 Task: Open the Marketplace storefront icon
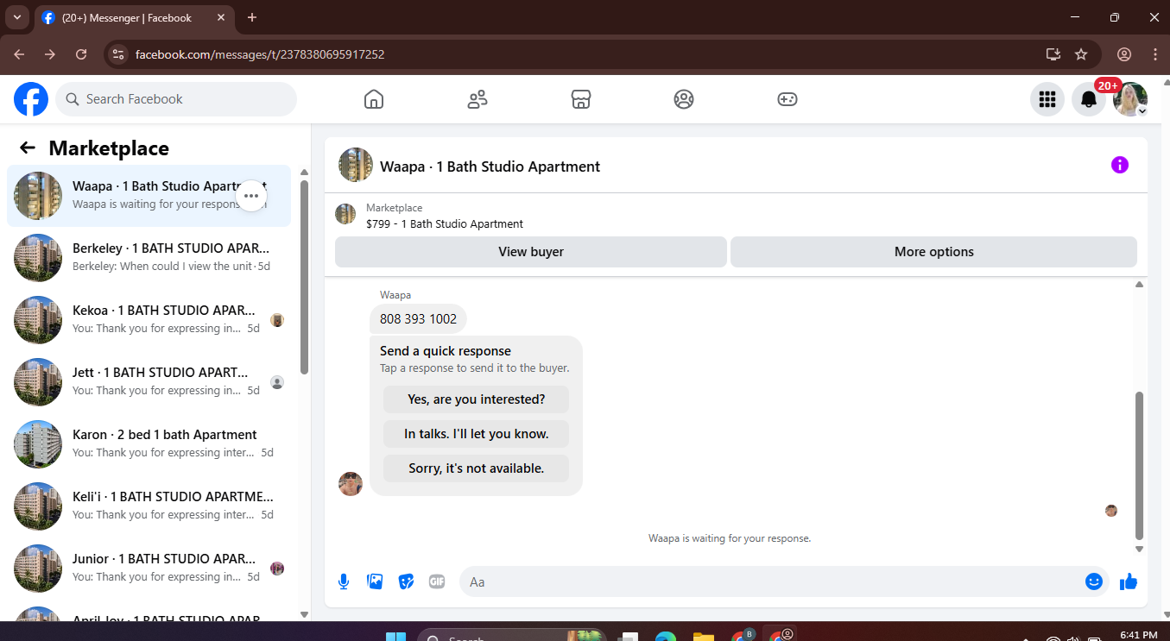coord(581,99)
